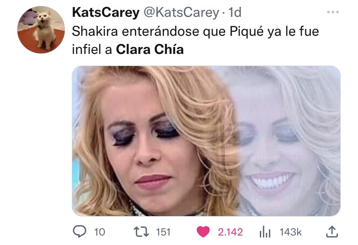
Task: Click the retweet count 151
Action: tap(163, 232)
